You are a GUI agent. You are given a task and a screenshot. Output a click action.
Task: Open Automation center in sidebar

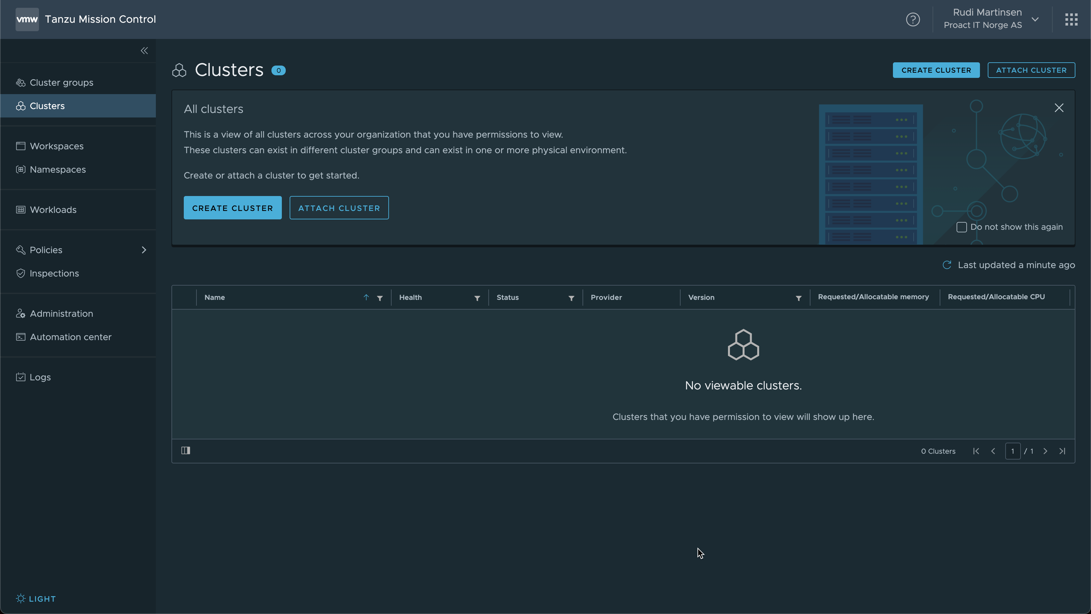[78, 337]
